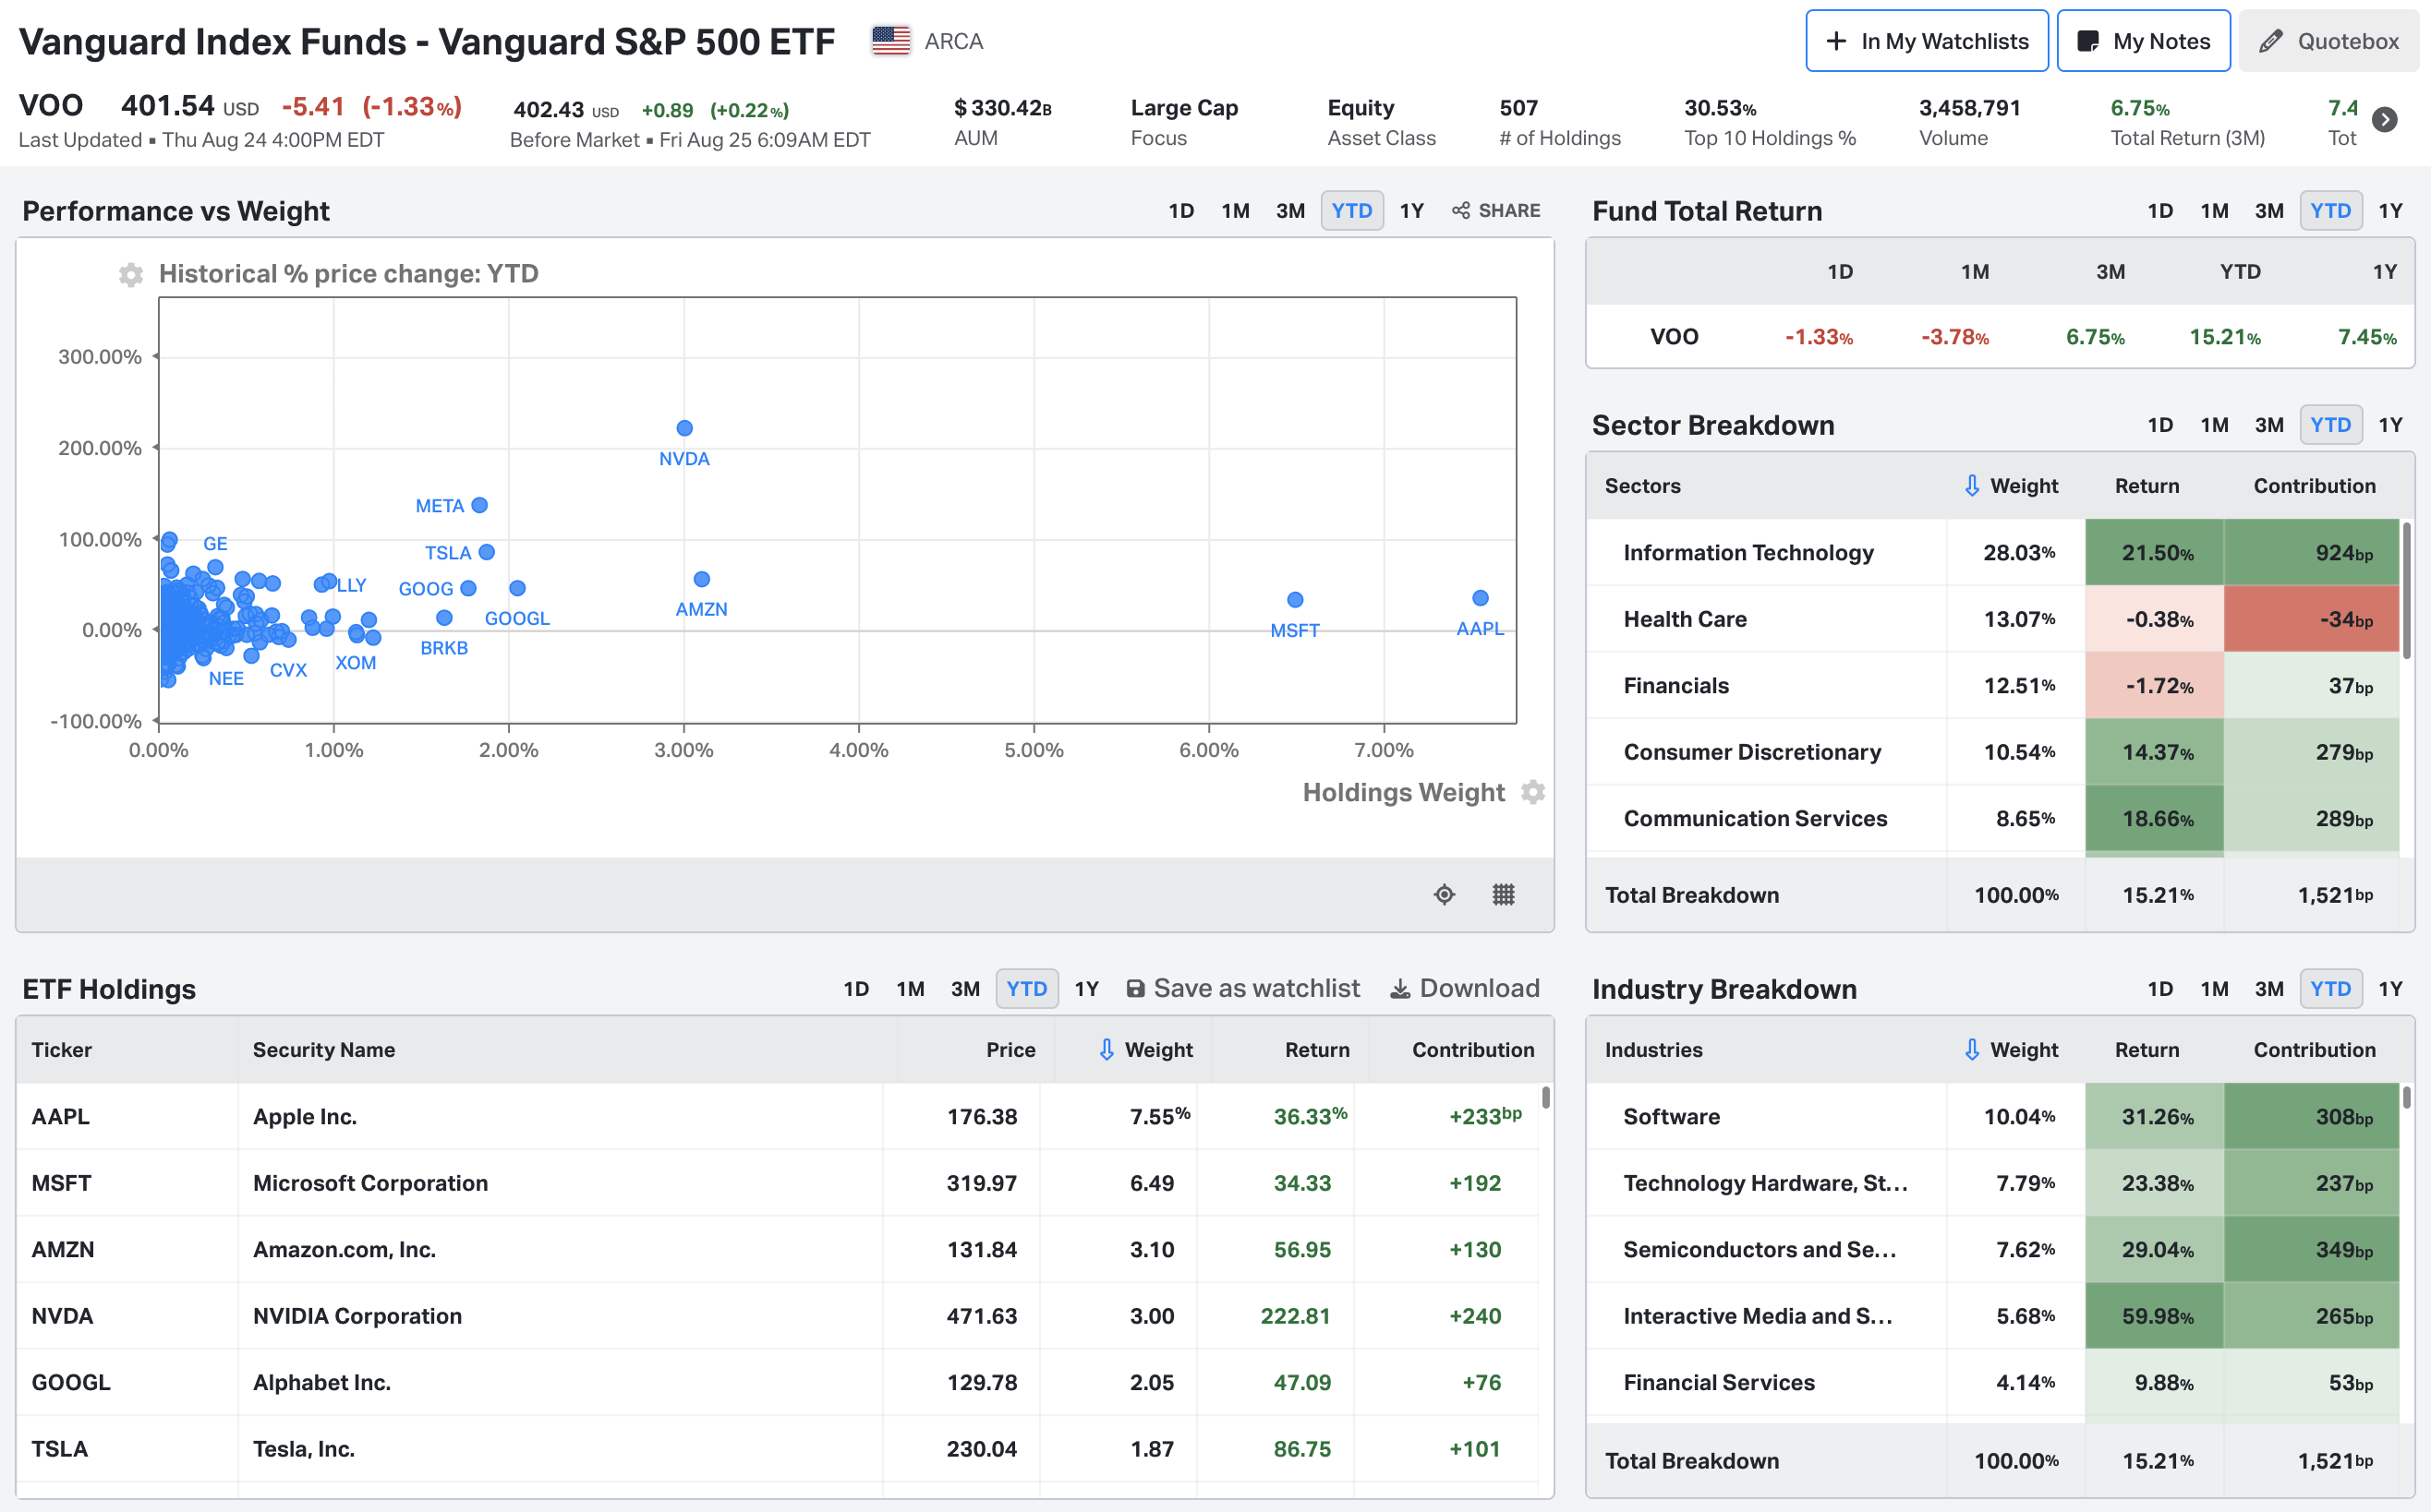Sort holdings by Price column

tap(1010, 1050)
